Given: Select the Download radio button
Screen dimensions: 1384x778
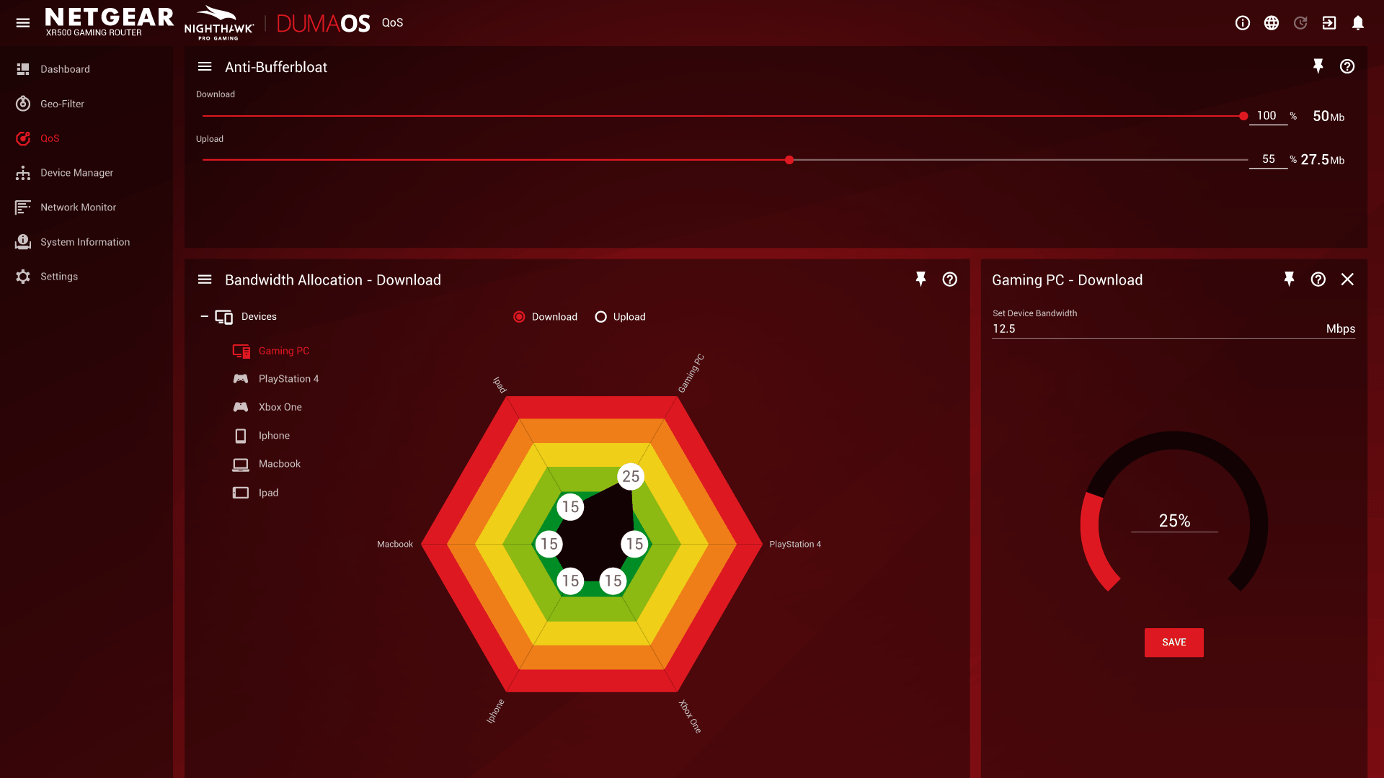Looking at the screenshot, I should (519, 317).
